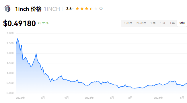Viewport: 187px width, 103px height.
Task: Click the 1inch unicorn logo icon
Action: 7,9
